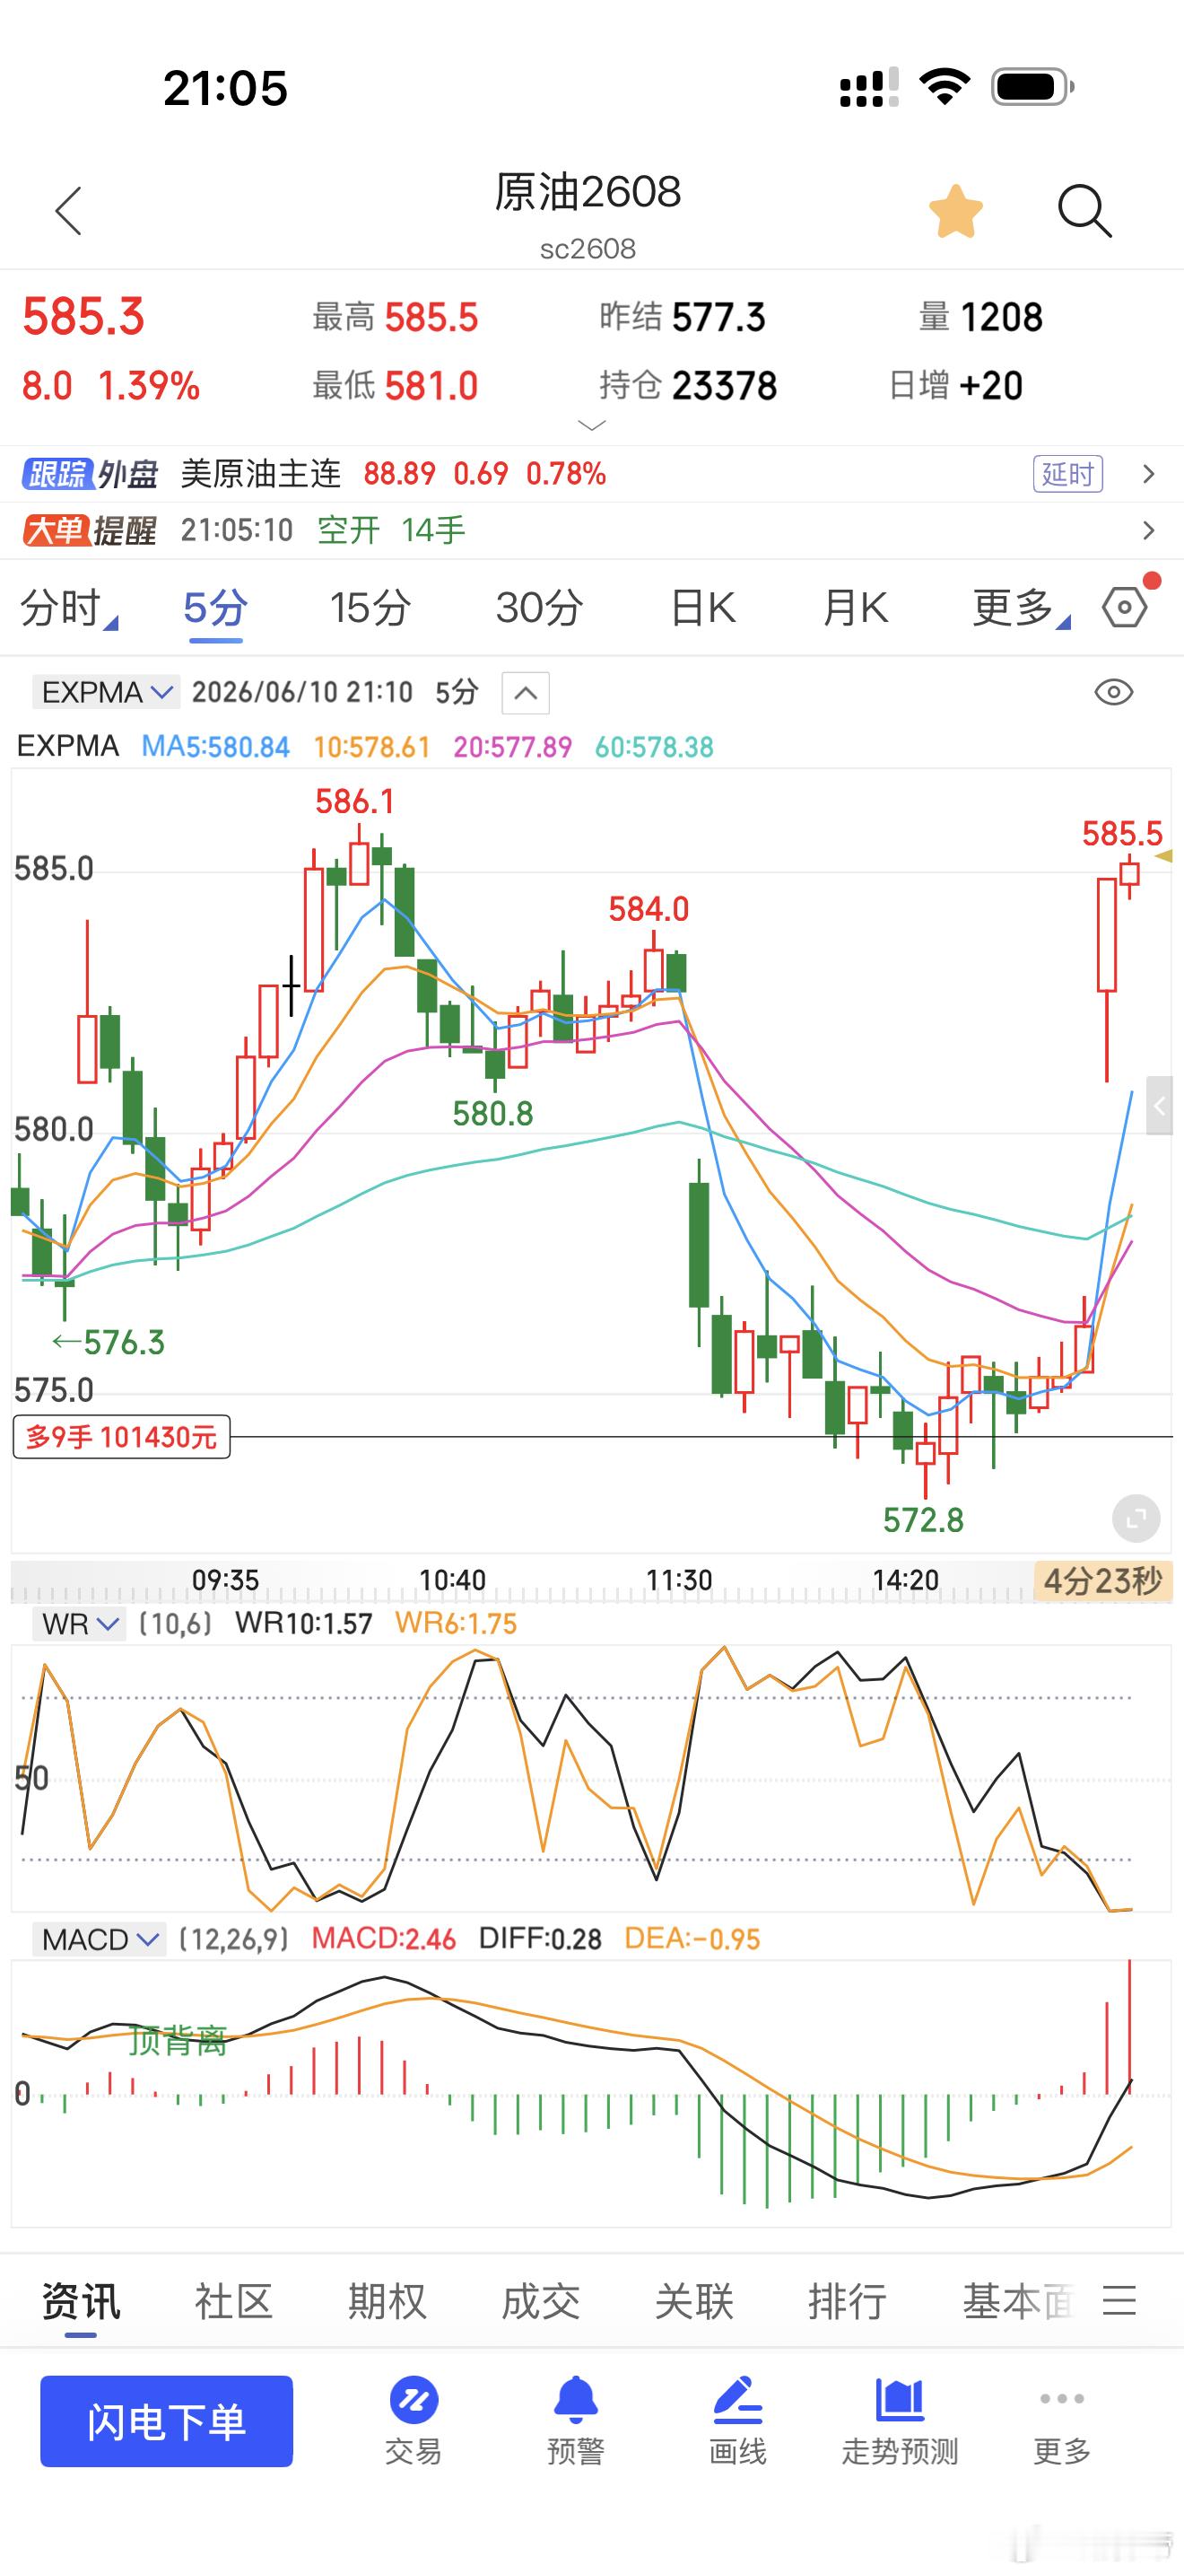Tap the battery status icon
This screenshot has height=2574, width=1184.
[x=1032, y=87]
